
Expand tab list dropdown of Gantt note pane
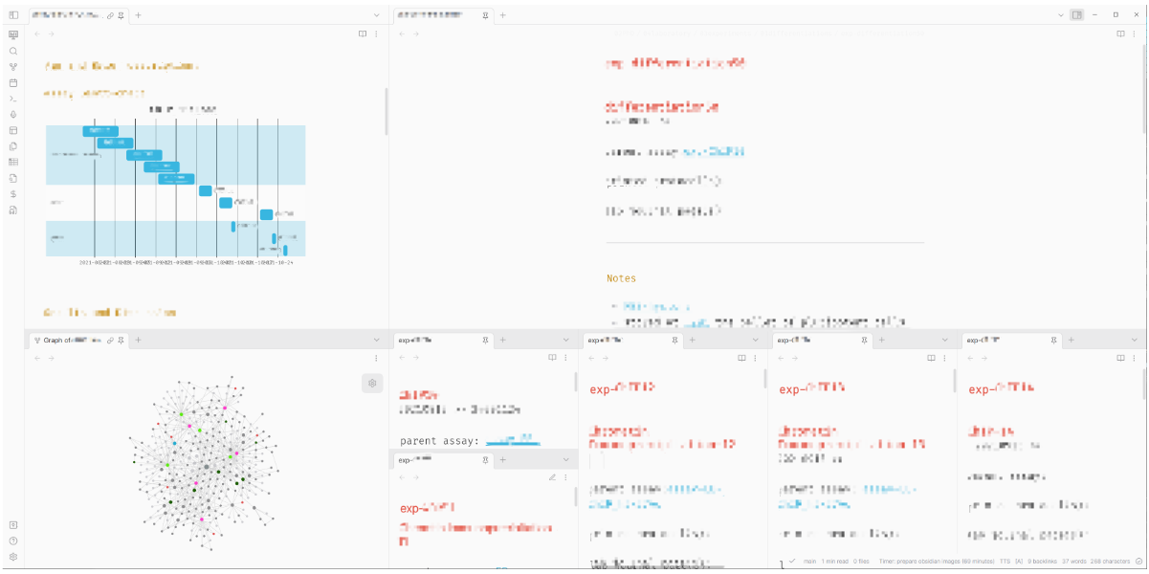(x=376, y=15)
